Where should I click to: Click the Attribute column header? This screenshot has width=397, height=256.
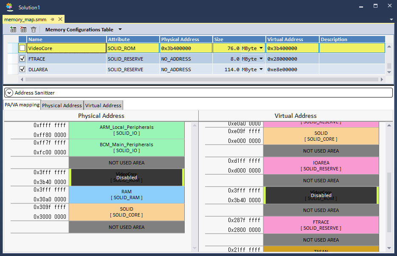pos(133,39)
